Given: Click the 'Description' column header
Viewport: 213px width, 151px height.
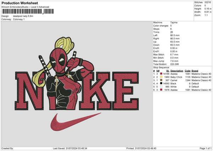Looking at the screenshot, I should (177, 71).
